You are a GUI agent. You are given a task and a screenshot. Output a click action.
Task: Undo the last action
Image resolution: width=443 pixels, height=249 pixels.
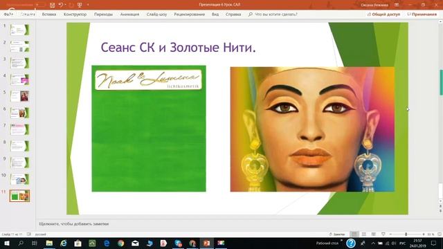(61, 5)
